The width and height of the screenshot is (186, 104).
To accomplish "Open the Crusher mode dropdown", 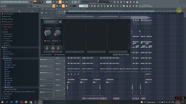I will 53,44.
